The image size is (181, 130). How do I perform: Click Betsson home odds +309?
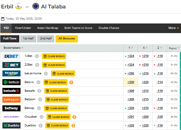(x=131, y=99)
